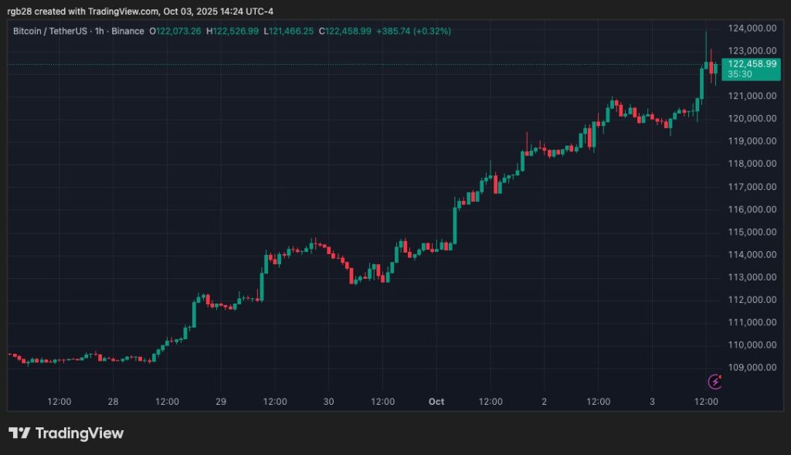Select the 3 date marker on time axis
Screen dimensions: 791x455
(652, 402)
